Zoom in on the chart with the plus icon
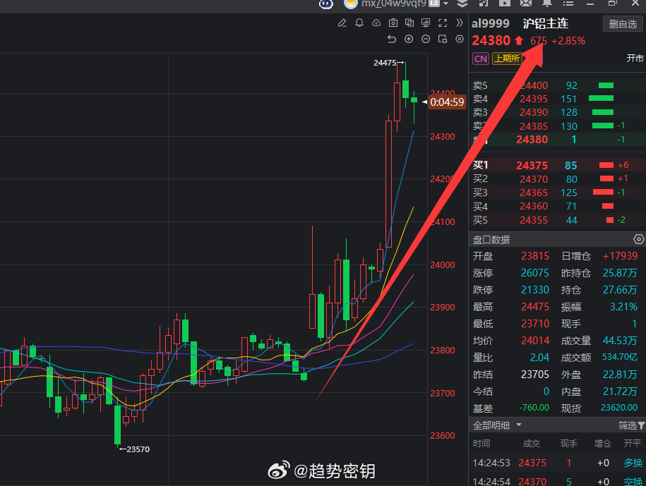 coord(408,39)
